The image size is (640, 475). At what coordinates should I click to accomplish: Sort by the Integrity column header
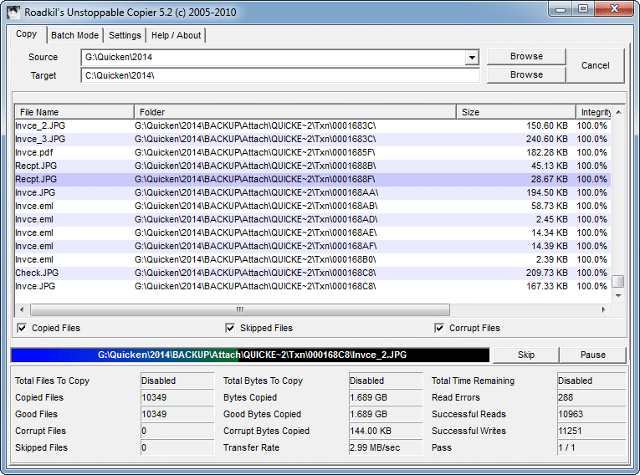(x=594, y=112)
